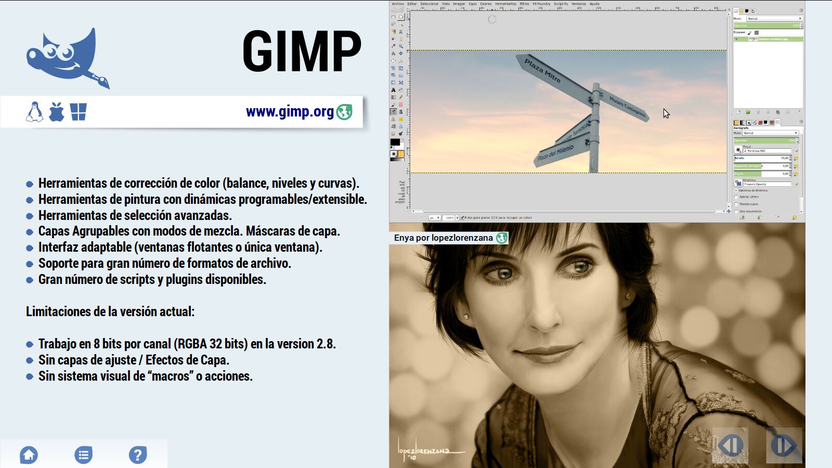Enable Aplicar Jitter checkbox

point(736,197)
